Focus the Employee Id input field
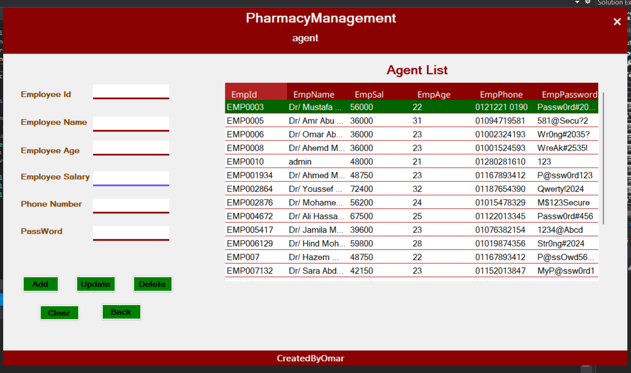Viewport: 631px width, 373px height. pos(131,91)
